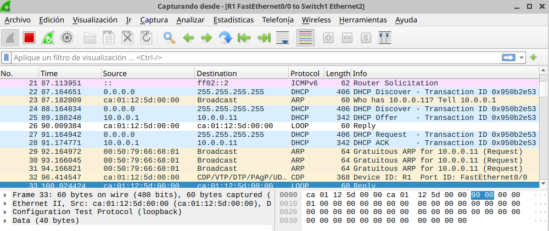Select packet 32 CDP Device ID R1
The height and width of the screenshot is (231, 549).
coord(270,177)
